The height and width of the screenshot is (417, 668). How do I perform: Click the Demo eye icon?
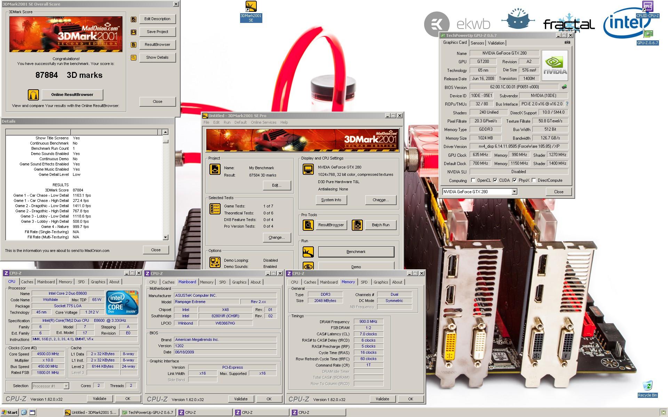click(308, 266)
